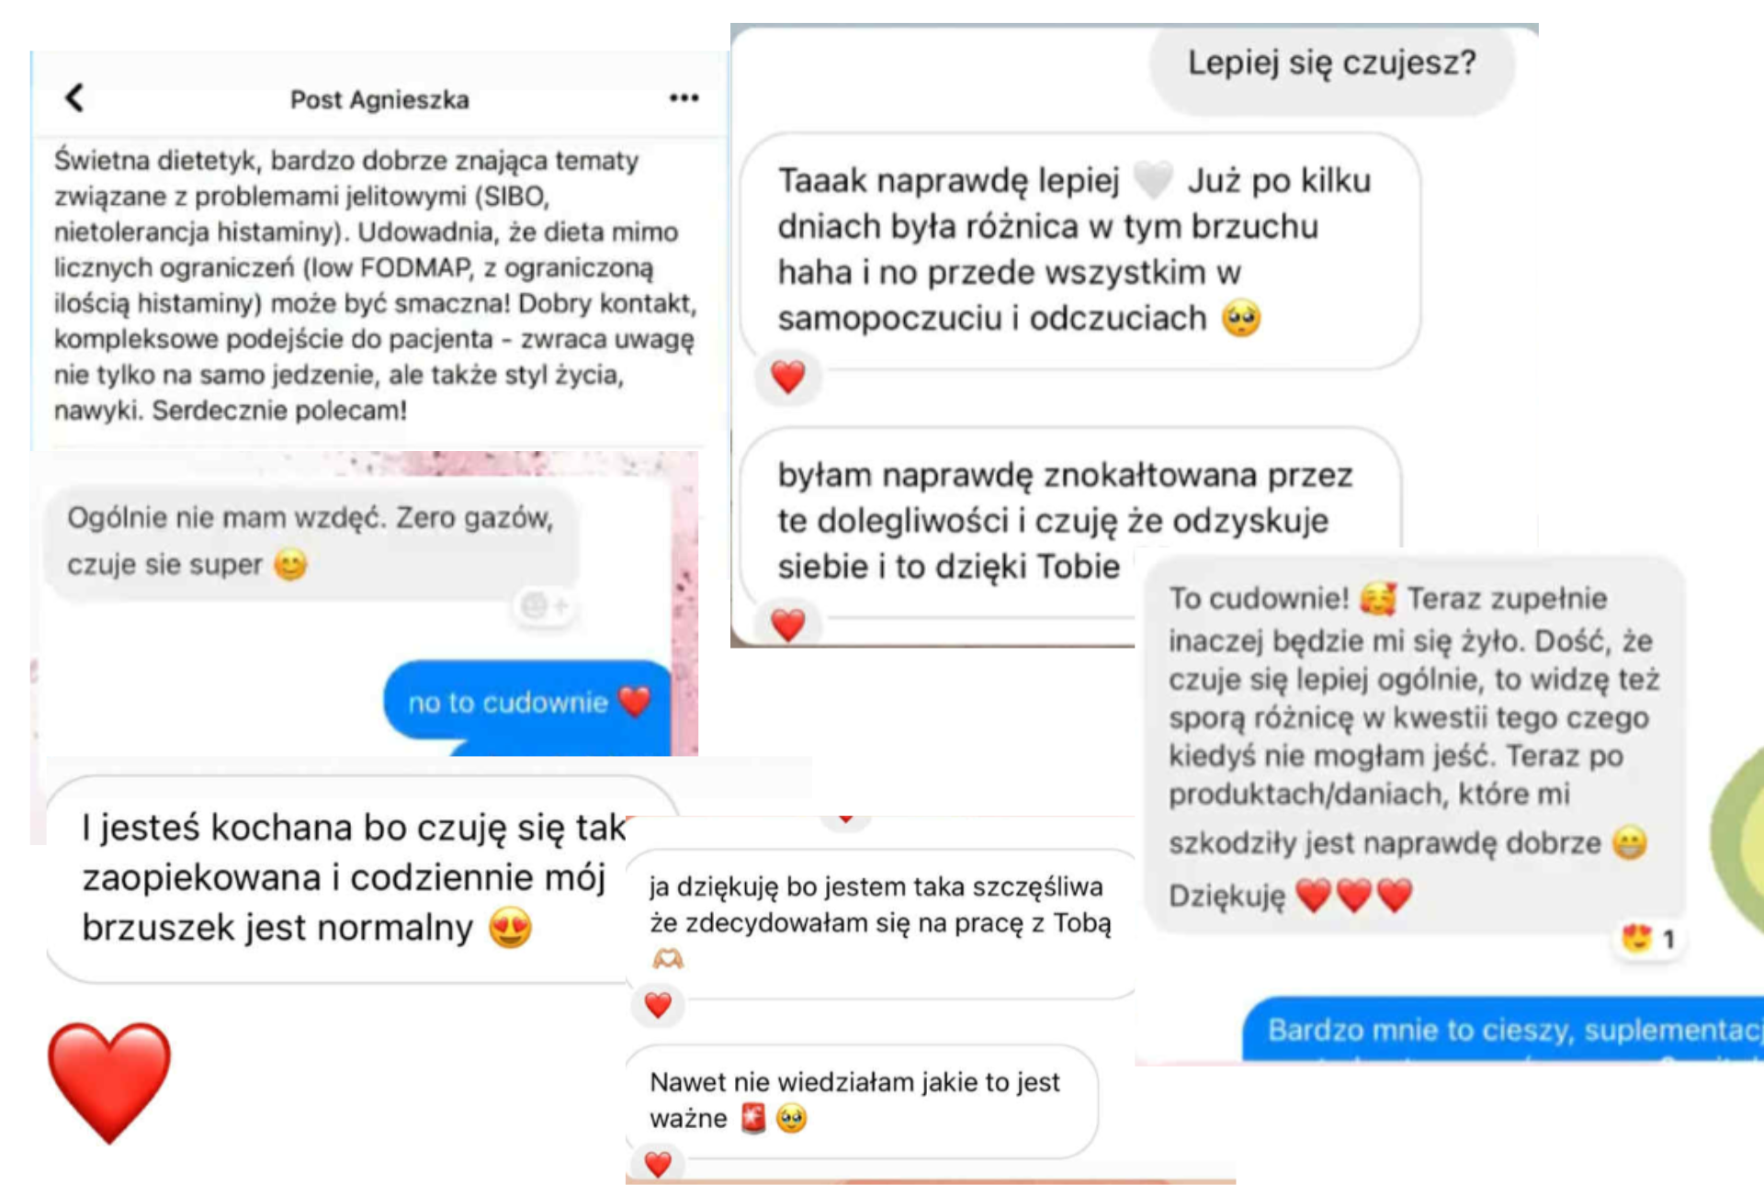Click the 'To cudownie! Teraz zupełnie' message bubble

(1415, 745)
